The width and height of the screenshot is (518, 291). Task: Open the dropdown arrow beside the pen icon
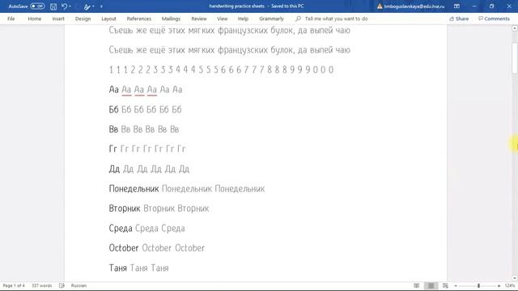(x=94, y=6)
